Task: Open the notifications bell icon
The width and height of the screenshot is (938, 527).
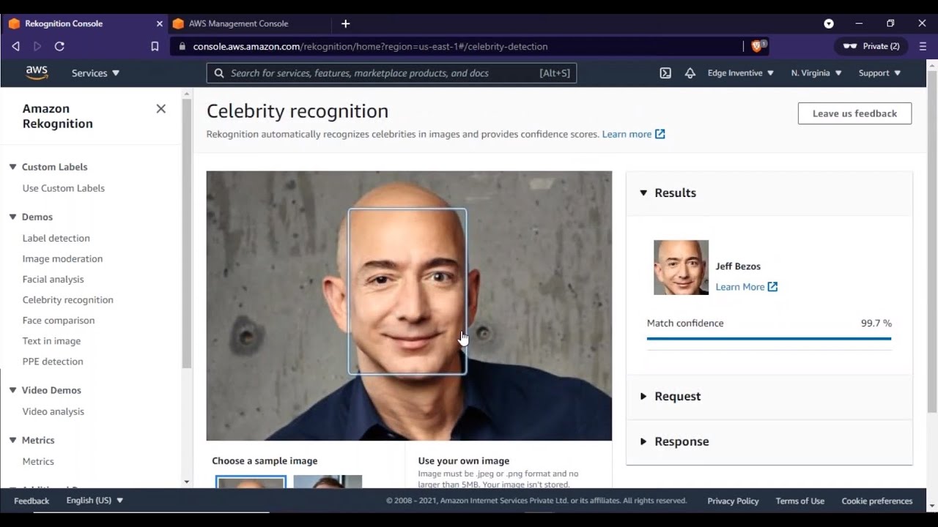Action: tap(690, 73)
